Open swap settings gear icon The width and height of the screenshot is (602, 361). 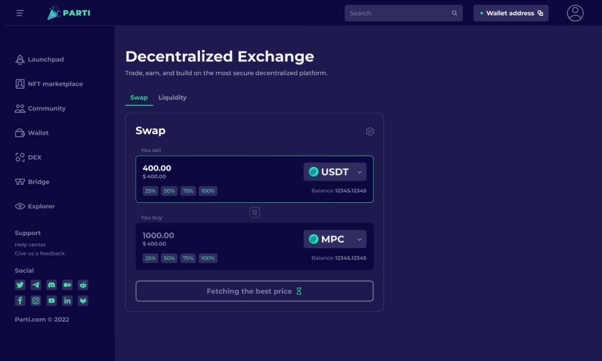click(370, 131)
